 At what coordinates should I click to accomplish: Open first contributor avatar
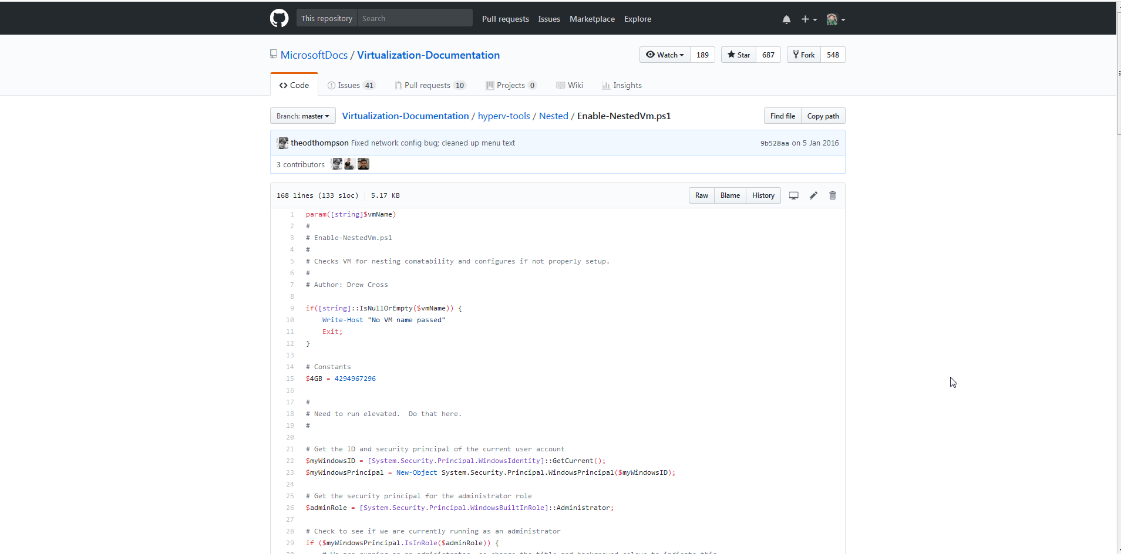[336, 164]
